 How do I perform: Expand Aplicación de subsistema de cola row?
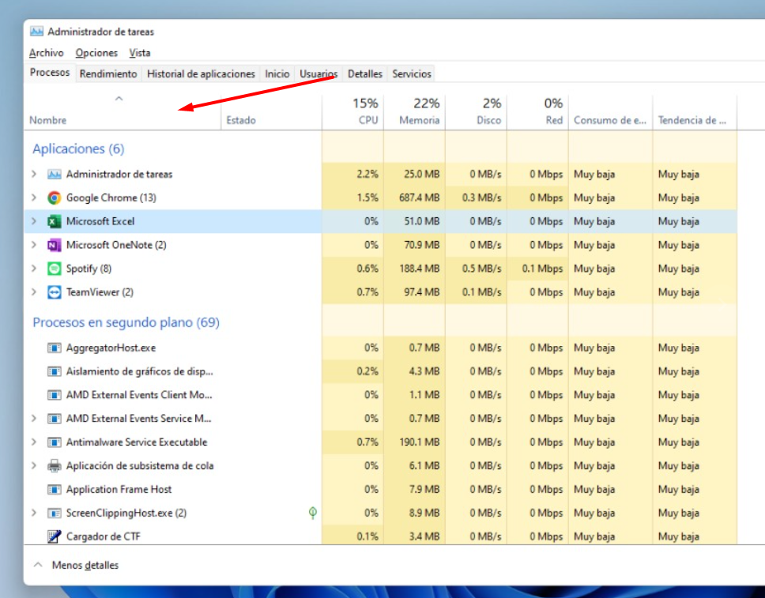(34, 466)
